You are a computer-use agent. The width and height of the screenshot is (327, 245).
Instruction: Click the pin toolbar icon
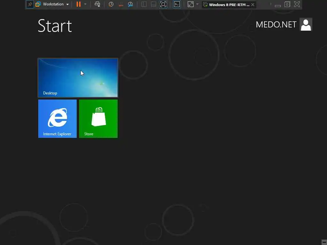[30, 4]
